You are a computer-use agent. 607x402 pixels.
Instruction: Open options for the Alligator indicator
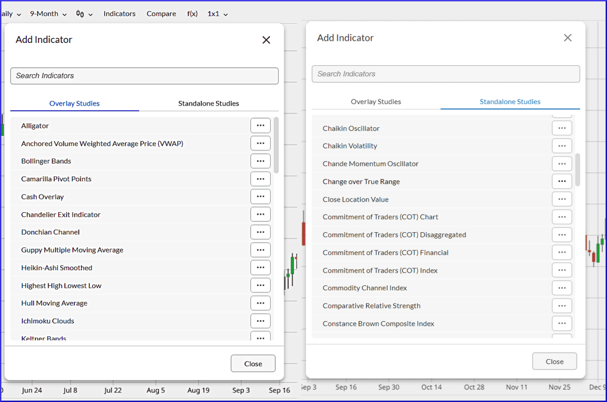[x=260, y=125]
